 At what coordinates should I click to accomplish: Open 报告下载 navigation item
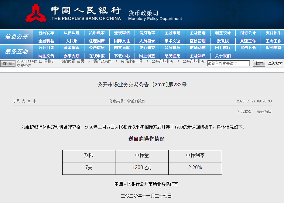point(248,48)
